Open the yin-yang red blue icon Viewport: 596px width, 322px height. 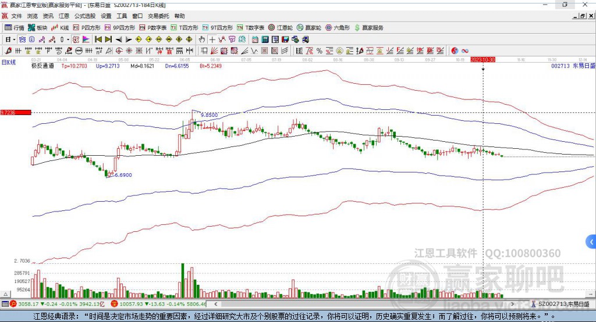pos(455,51)
